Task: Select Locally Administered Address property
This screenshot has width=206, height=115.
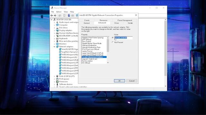Action: [94, 57]
